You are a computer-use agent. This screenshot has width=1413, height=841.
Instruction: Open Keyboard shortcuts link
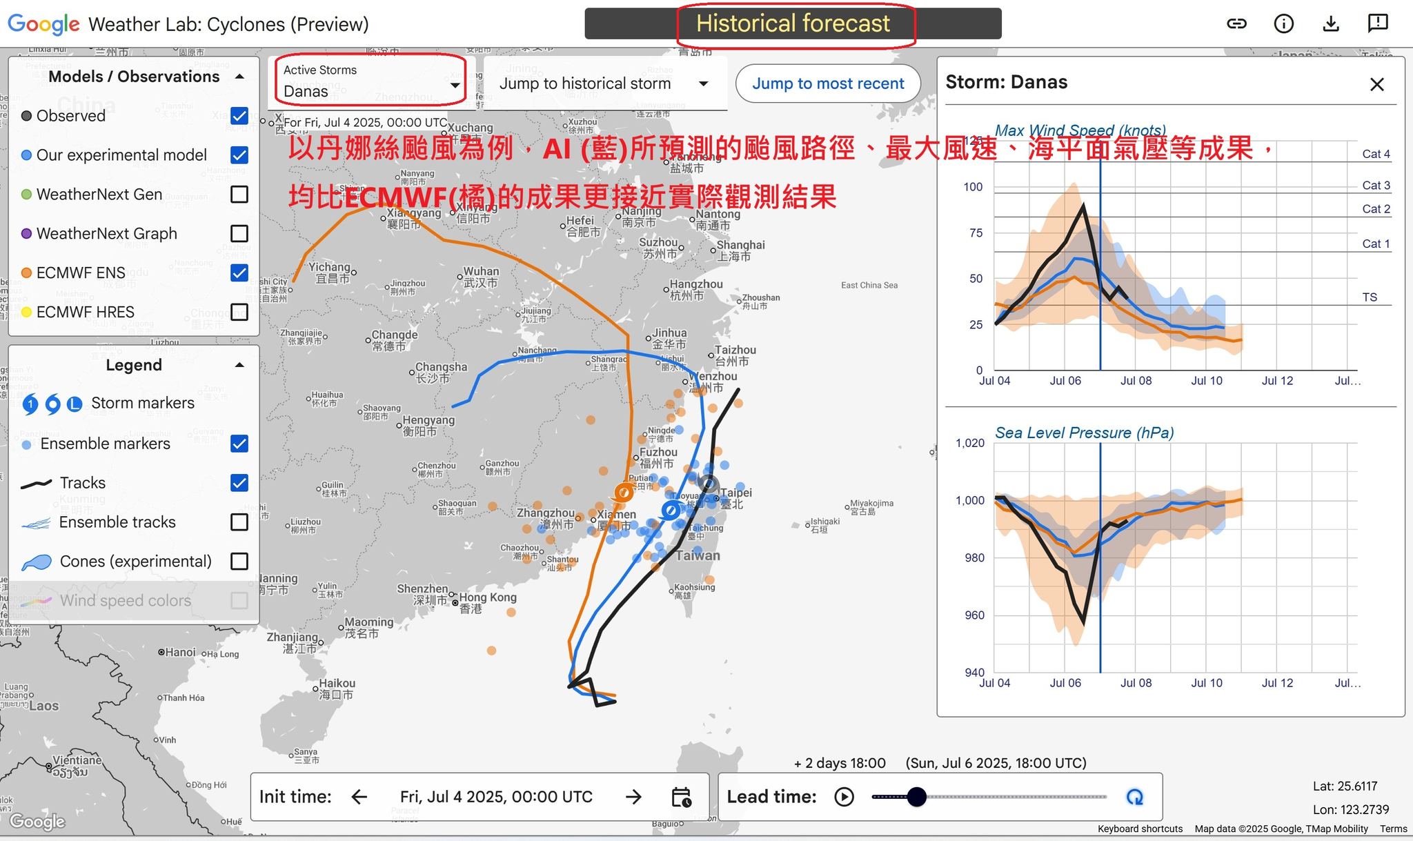[x=1140, y=829]
